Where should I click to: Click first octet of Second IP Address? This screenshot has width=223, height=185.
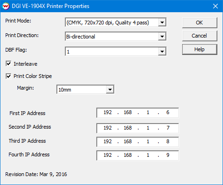pos(108,128)
